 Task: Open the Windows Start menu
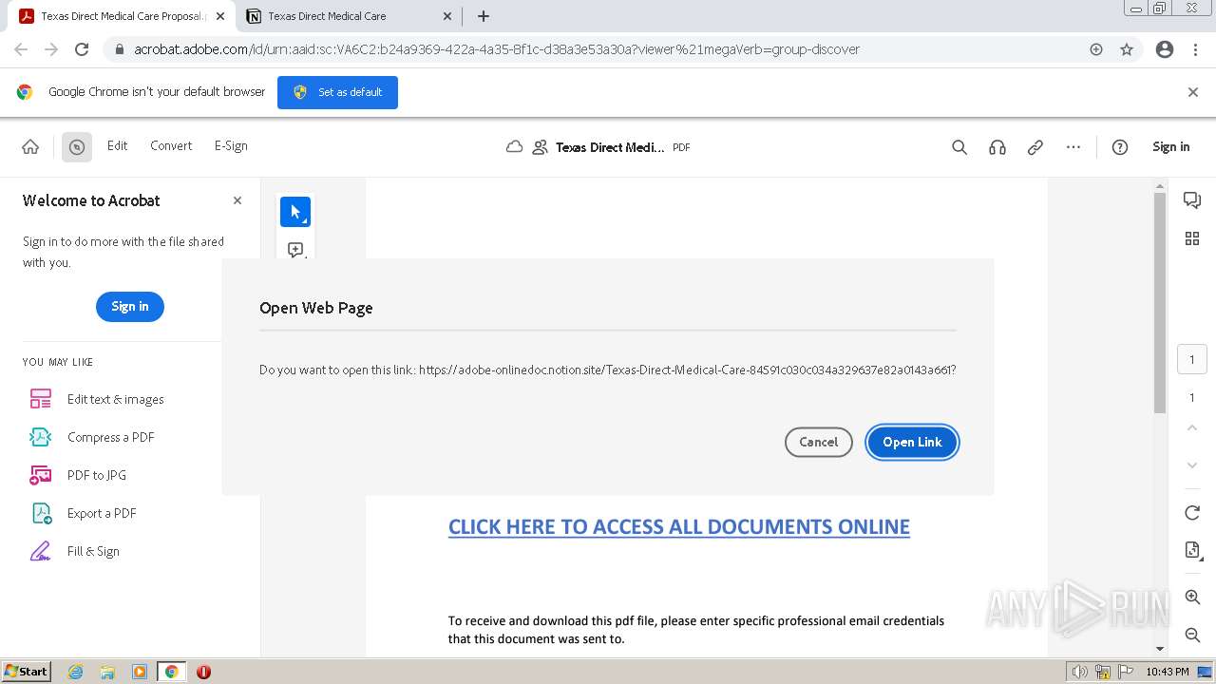[x=27, y=672]
